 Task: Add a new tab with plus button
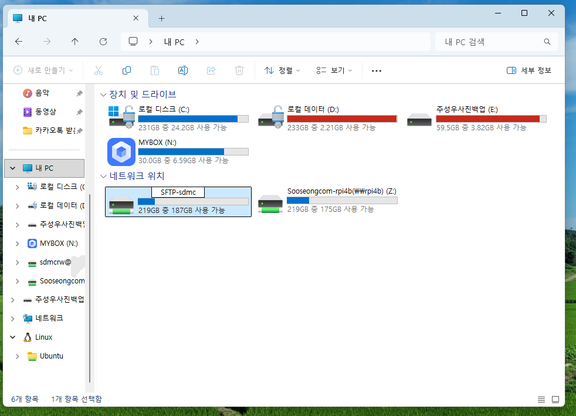click(162, 18)
